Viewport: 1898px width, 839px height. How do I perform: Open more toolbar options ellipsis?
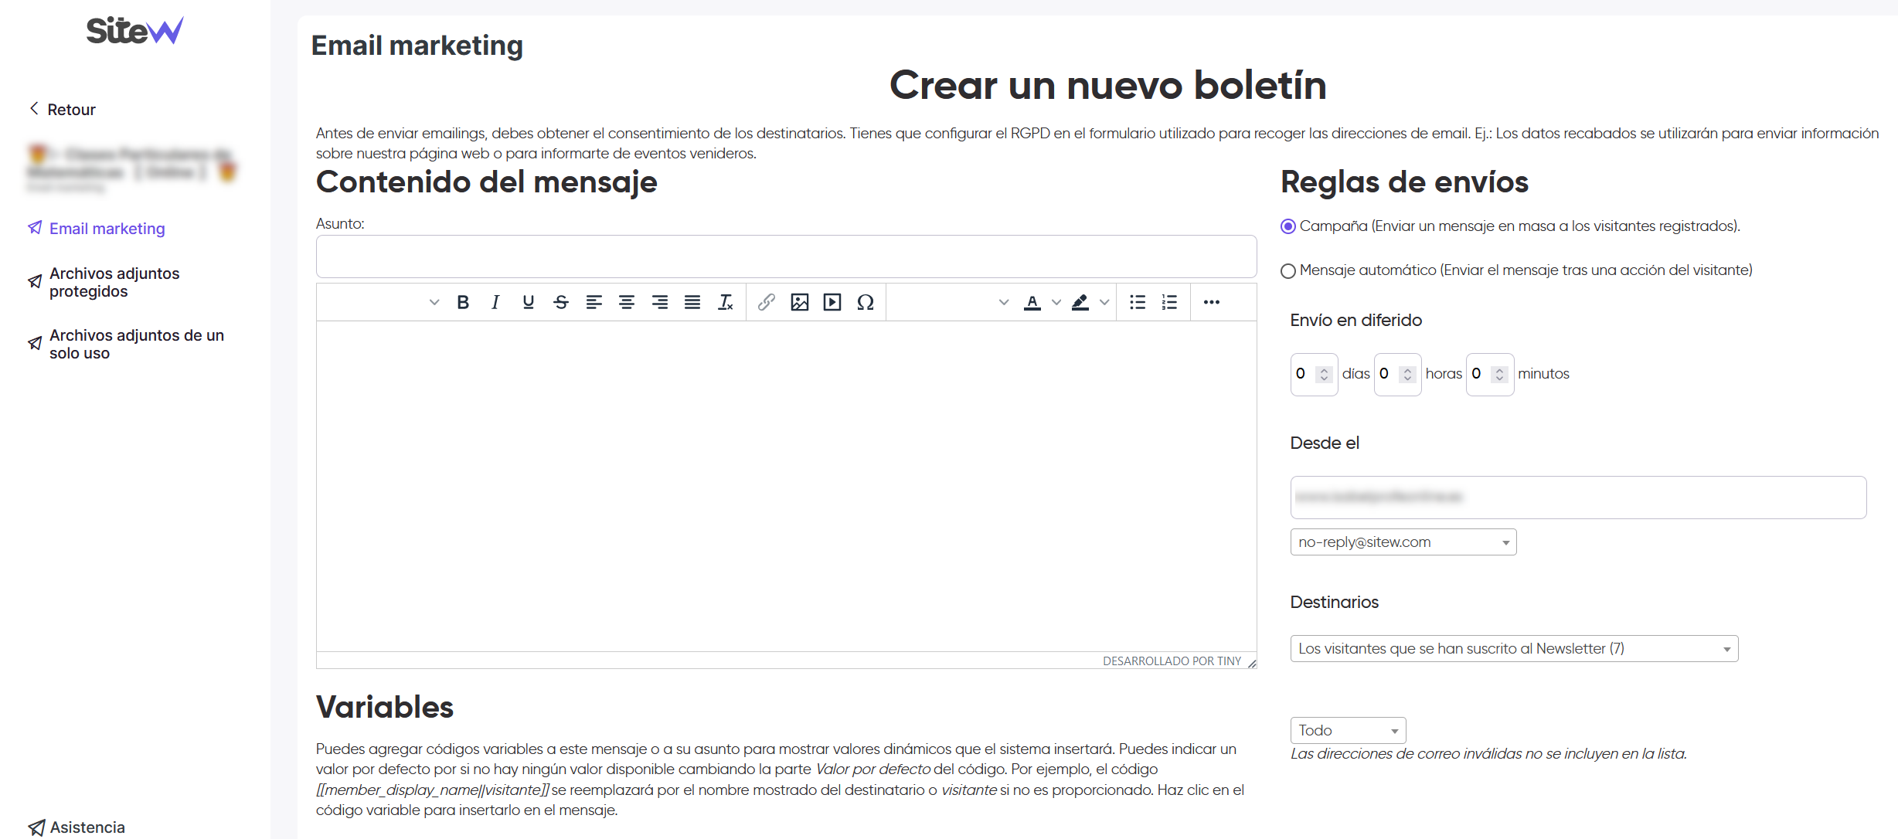[1211, 302]
